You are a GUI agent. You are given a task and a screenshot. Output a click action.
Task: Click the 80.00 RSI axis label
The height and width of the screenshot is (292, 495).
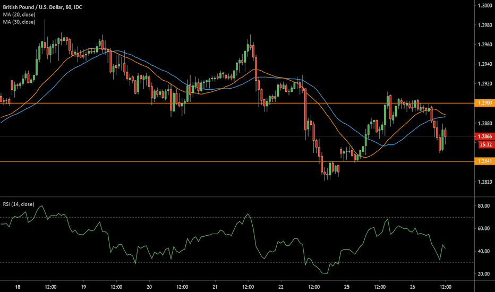pyautogui.click(x=484, y=205)
